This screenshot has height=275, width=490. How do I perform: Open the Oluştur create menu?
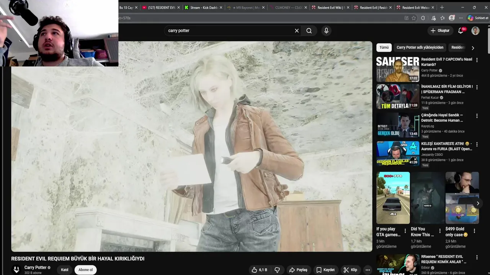pos(440,31)
